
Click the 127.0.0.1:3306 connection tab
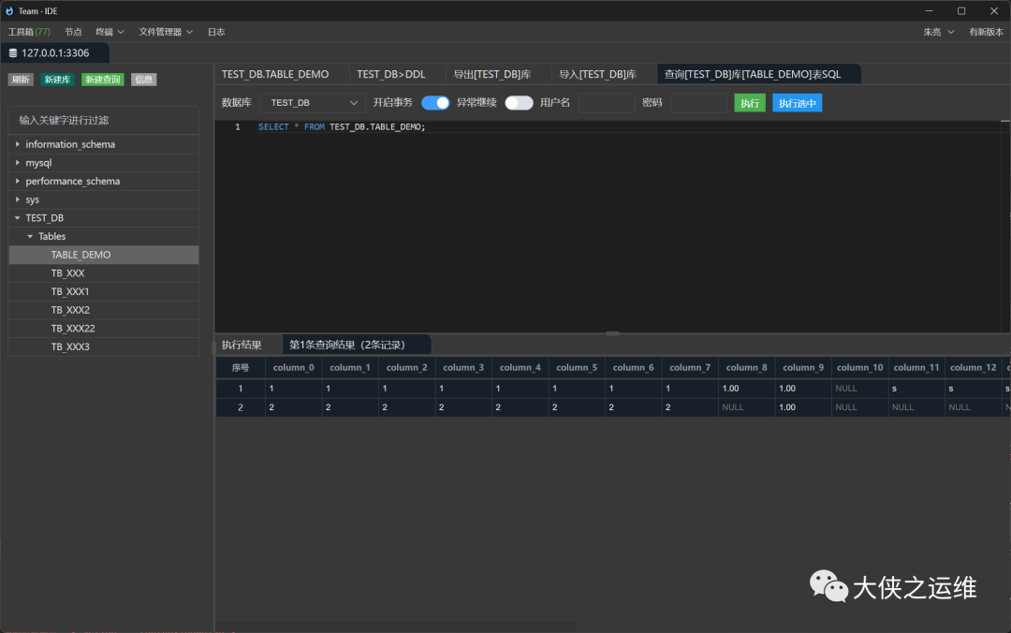pos(55,53)
